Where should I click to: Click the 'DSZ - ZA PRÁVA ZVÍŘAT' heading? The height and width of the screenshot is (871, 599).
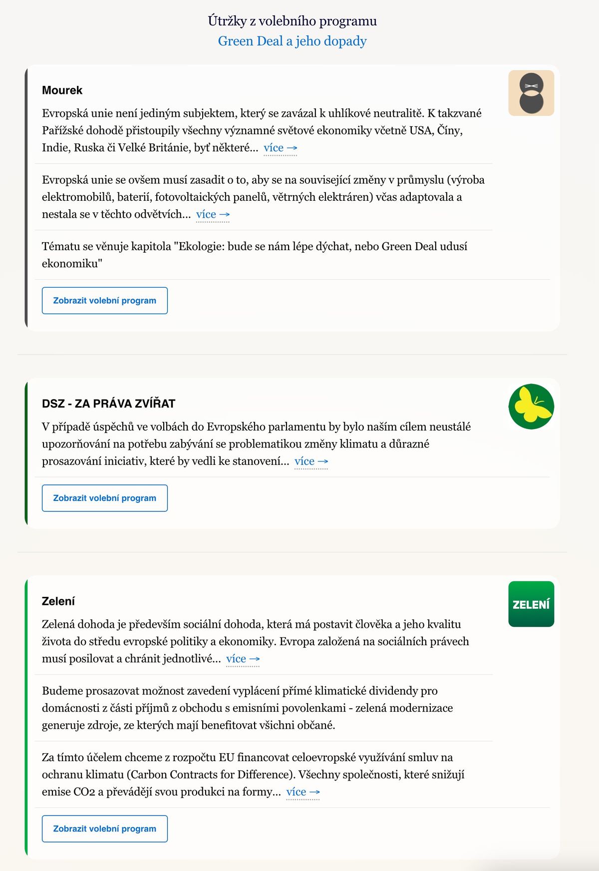(x=109, y=404)
